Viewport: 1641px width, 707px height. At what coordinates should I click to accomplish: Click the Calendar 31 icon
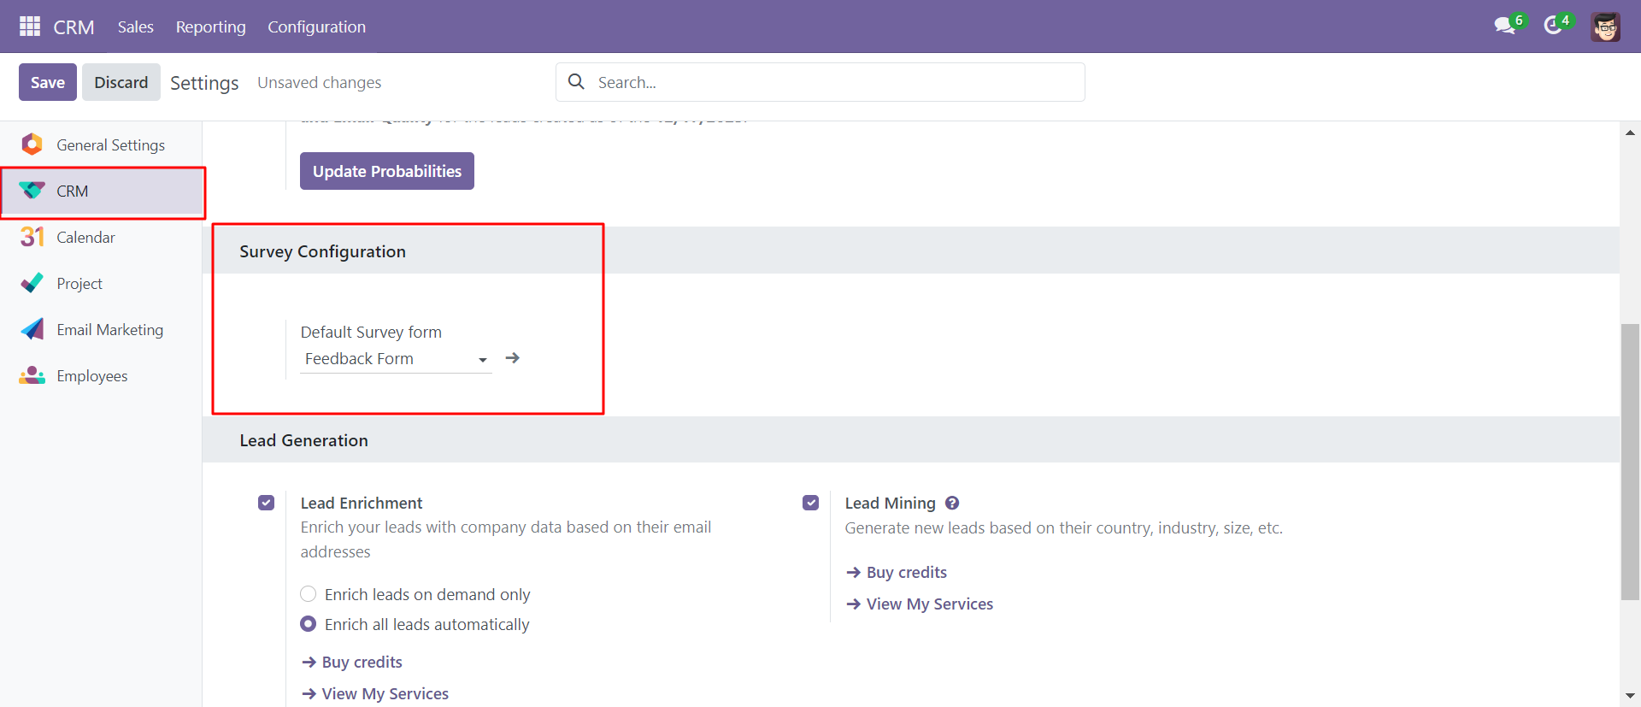click(32, 237)
